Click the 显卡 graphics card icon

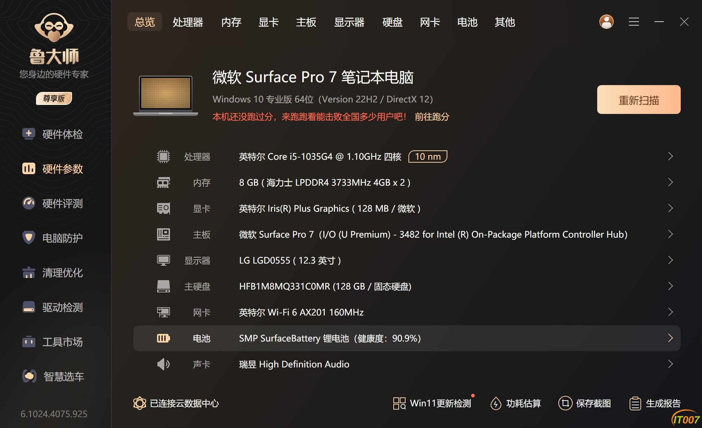pos(164,208)
